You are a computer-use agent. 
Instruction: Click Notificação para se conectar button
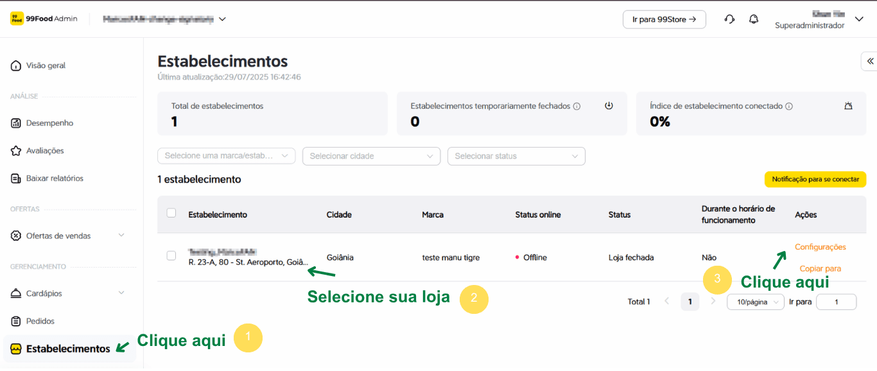pos(815,179)
